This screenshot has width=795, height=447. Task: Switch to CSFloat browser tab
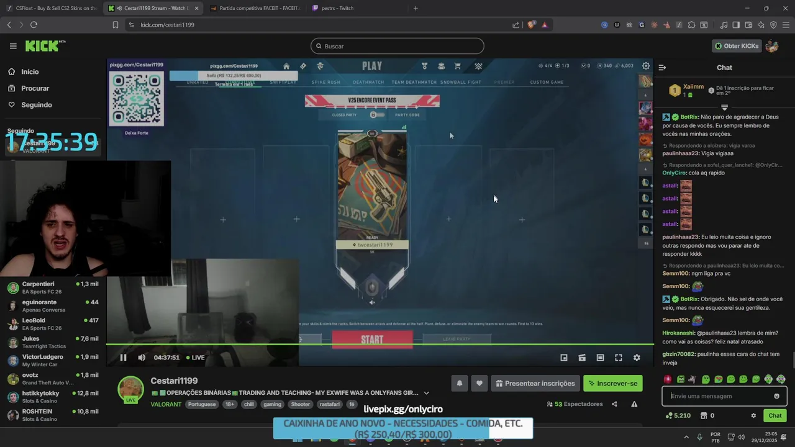tap(52, 8)
